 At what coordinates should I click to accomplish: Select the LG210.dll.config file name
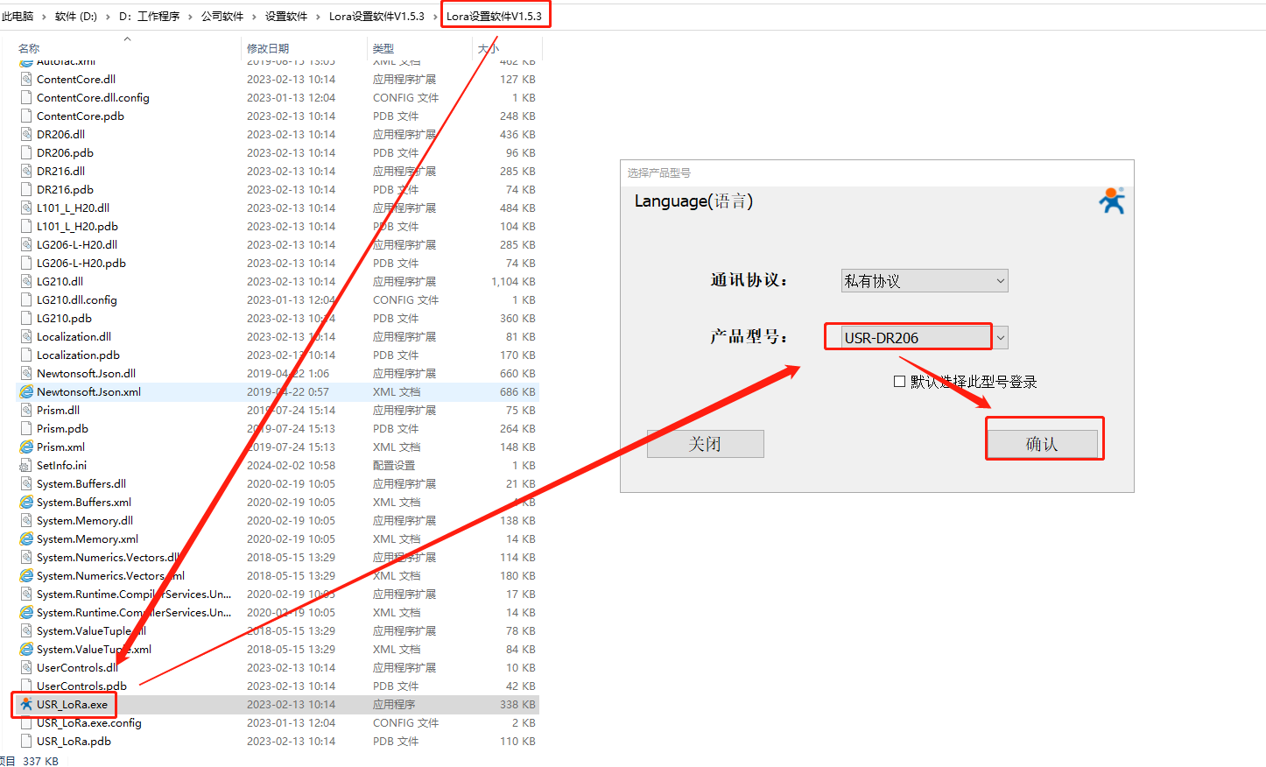(77, 299)
